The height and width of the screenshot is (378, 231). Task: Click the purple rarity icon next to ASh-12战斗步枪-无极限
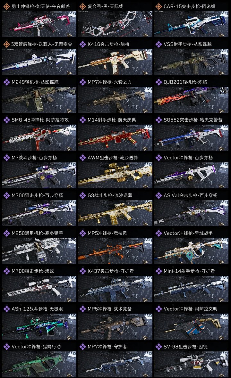6,309
